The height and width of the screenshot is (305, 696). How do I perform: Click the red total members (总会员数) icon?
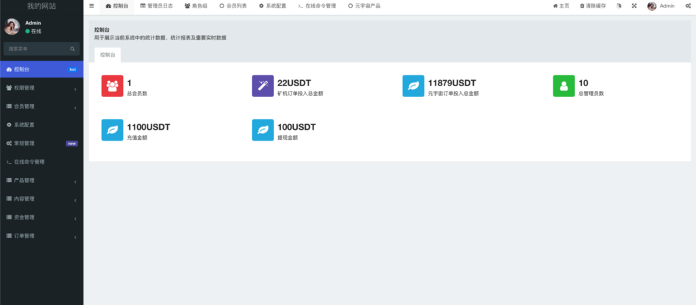112,86
